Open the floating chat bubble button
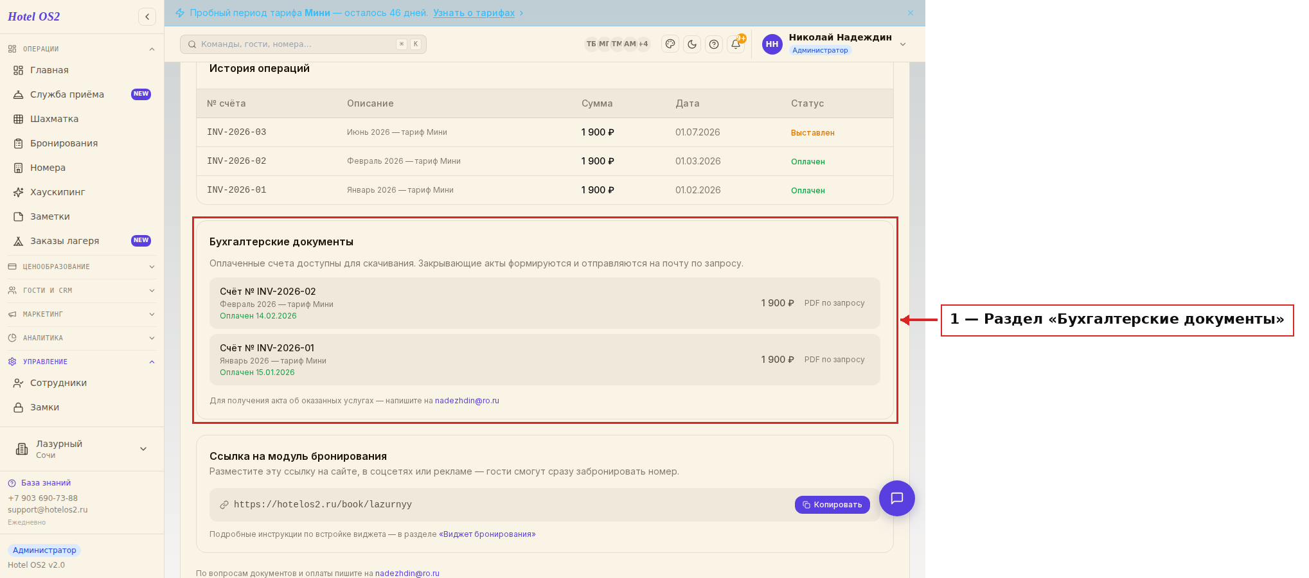The image size is (1309, 578). [896, 498]
